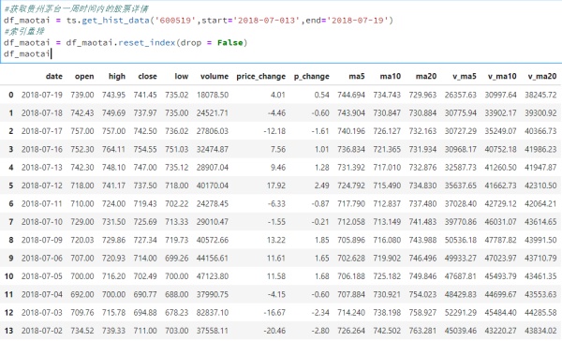562x341 pixels.
Task: Select close price 754.55 cell
Action: 145,149
